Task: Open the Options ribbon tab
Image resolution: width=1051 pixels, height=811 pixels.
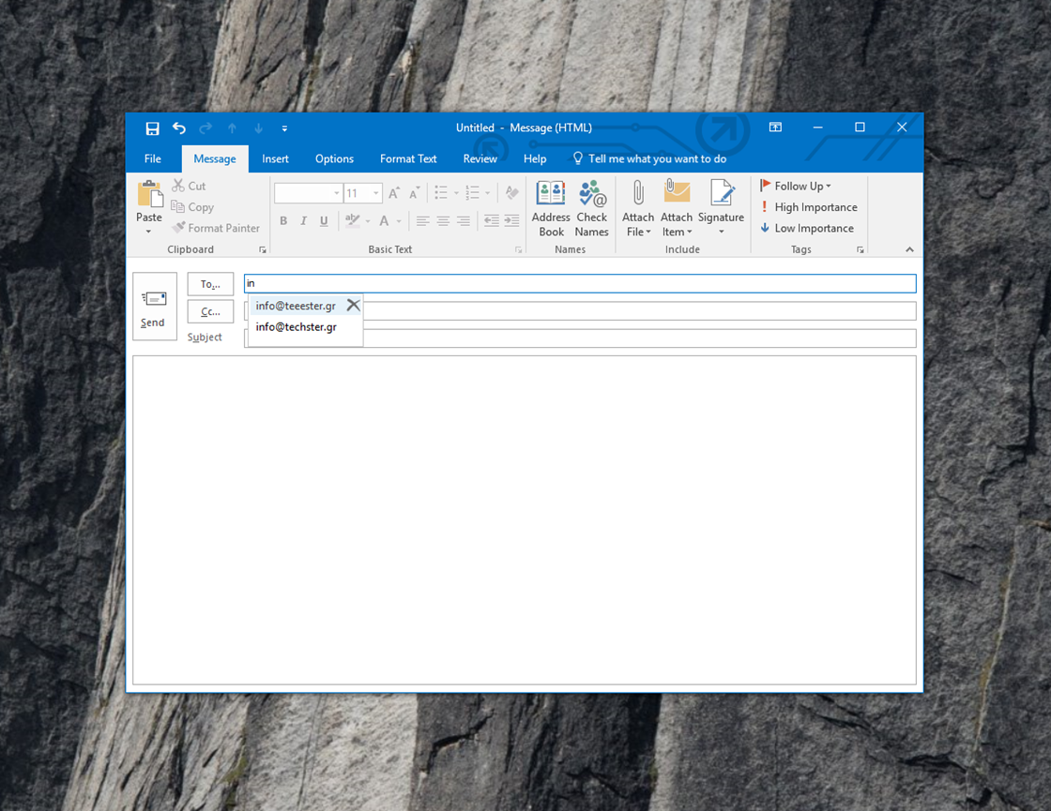Action: coord(334,158)
